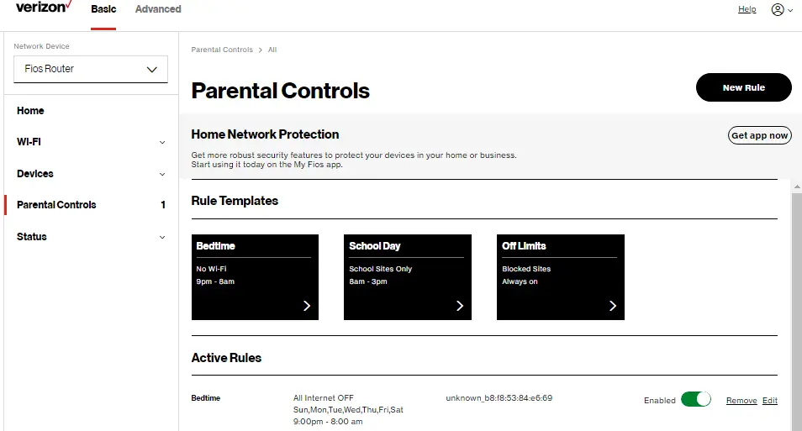This screenshot has height=431, width=802.
Task: Click the Get app now button
Action: tap(760, 135)
